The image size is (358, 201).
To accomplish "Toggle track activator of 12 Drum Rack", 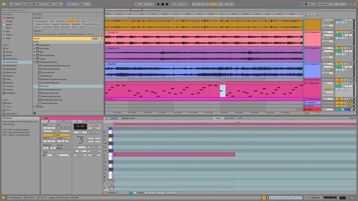I will pyautogui.click(x=340, y=80).
